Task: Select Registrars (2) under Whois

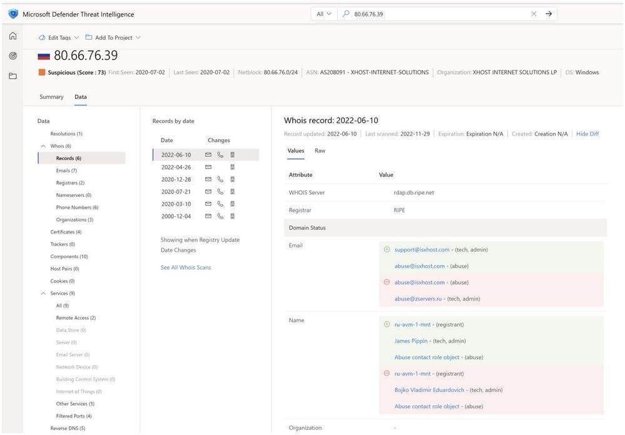Action: pos(70,183)
